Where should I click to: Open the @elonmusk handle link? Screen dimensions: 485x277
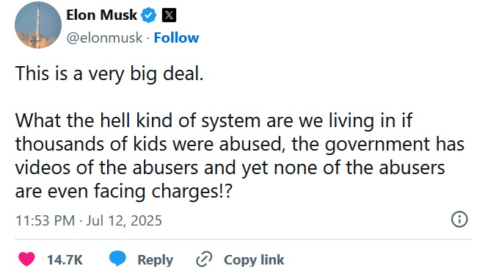104,37
